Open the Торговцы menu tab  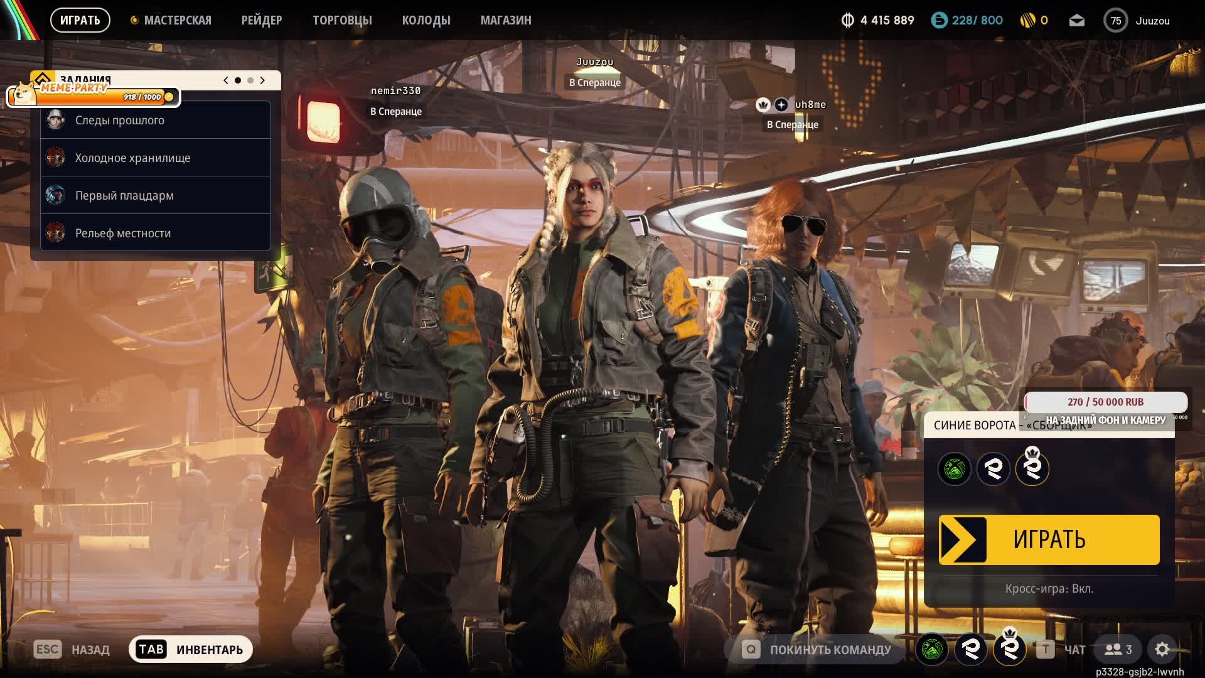coord(342,21)
